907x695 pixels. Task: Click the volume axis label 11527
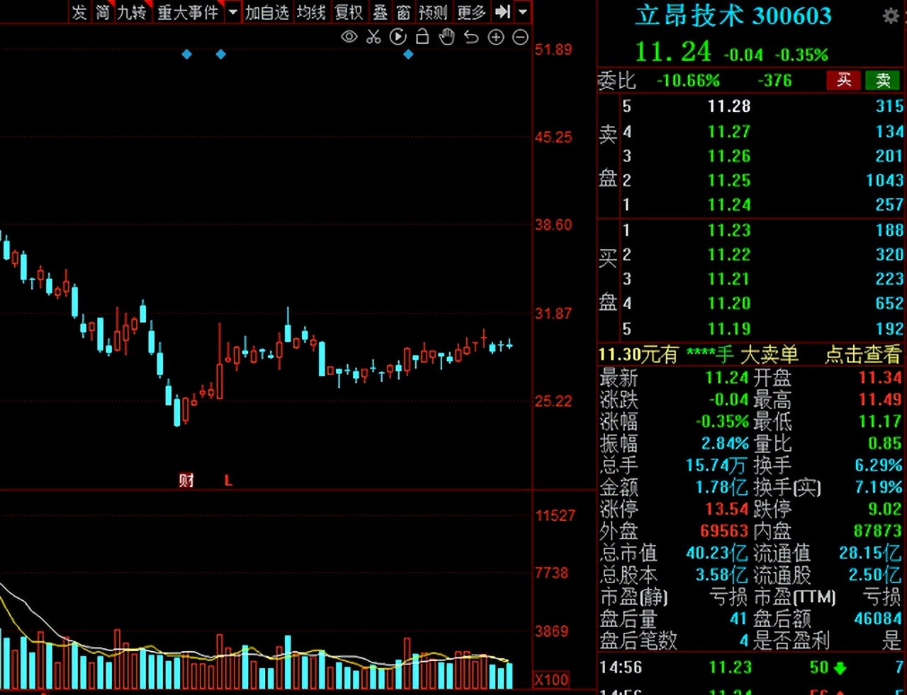click(556, 515)
